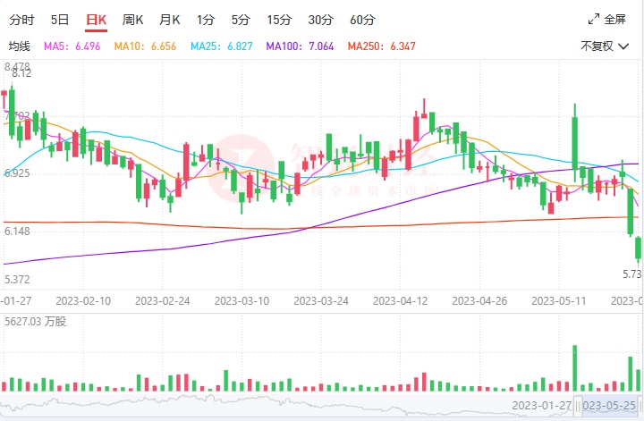Click the chevron beside 不复权

(623, 46)
